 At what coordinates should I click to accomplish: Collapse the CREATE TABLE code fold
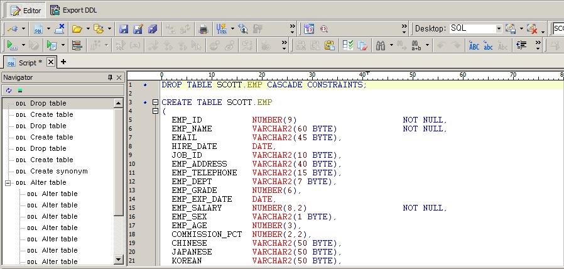pyautogui.click(x=155, y=102)
